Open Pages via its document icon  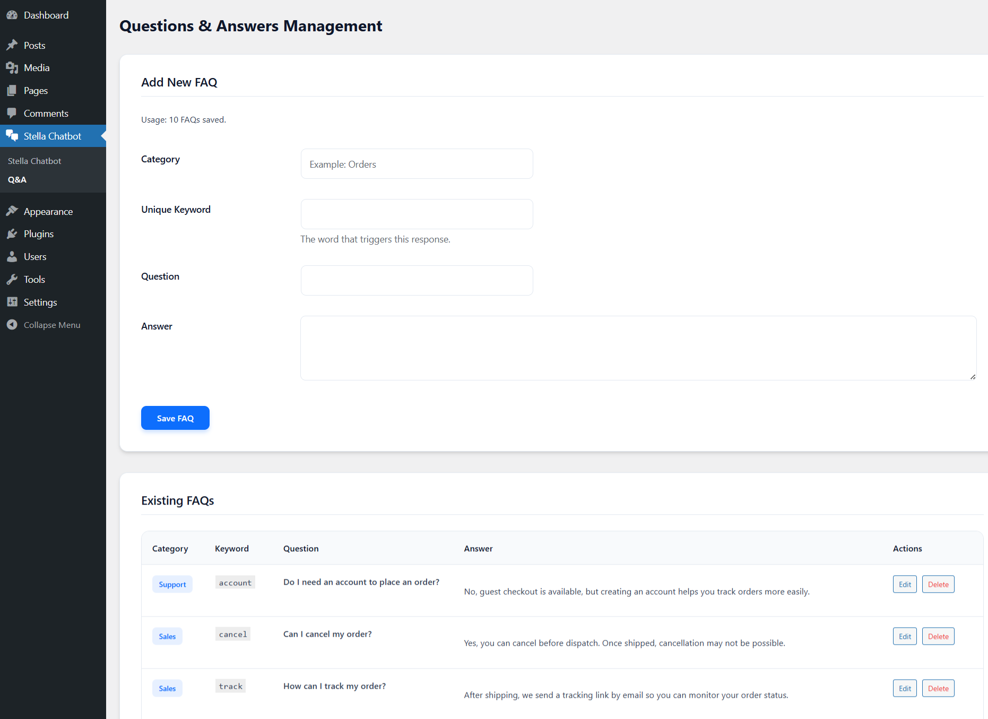point(12,90)
